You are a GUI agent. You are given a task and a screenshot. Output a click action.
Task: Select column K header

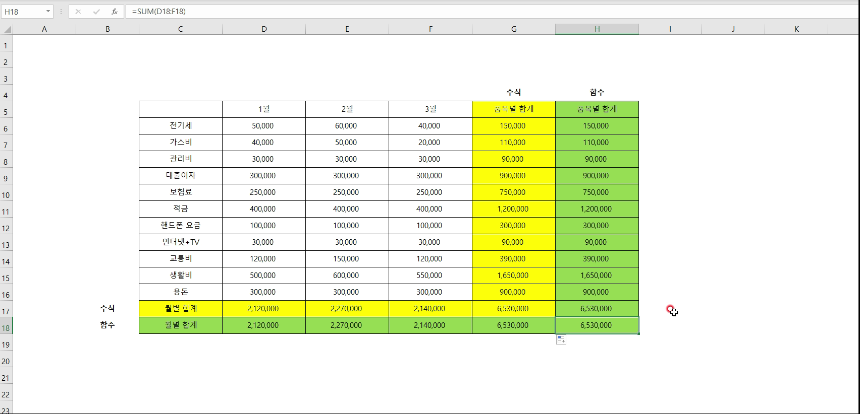[796, 29]
